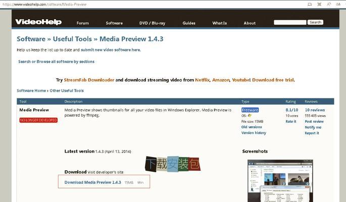Click the Amazon link in the promo line
346x202 pixels.
pyautogui.click(x=221, y=80)
